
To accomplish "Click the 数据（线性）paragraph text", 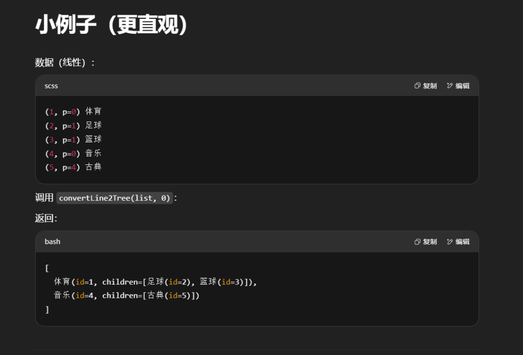I will pos(65,62).
